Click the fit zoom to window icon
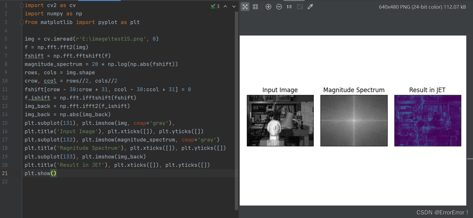The height and width of the screenshot is (218, 473). click(x=300, y=7)
